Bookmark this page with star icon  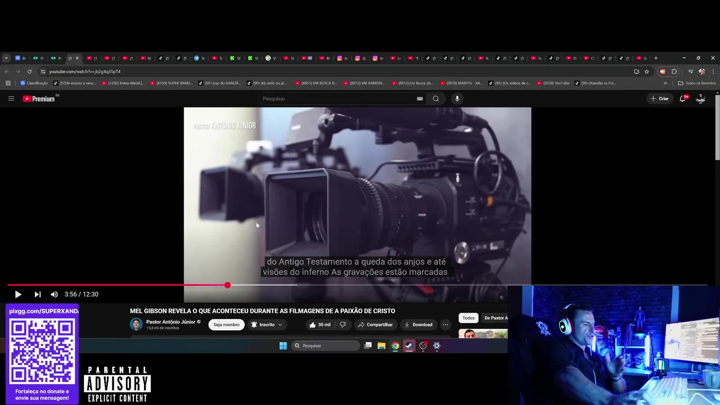point(647,71)
